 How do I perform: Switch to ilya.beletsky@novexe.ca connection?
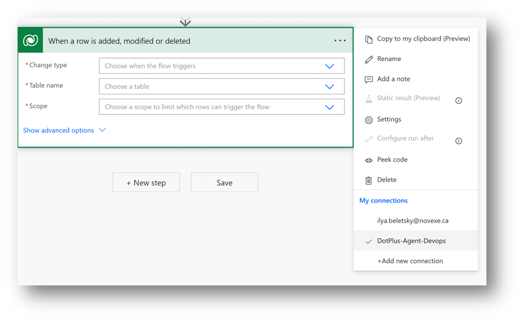tap(412, 221)
